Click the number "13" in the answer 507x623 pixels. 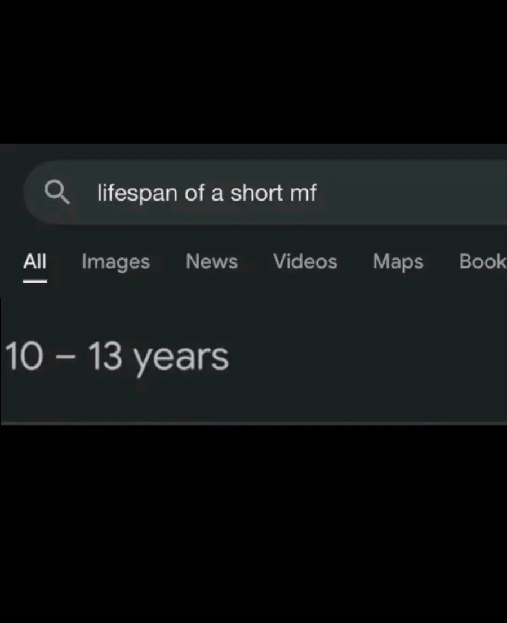point(105,357)
